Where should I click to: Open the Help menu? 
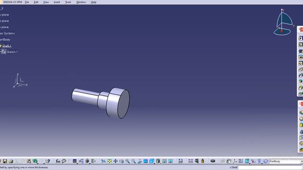[x=94, y=2]
